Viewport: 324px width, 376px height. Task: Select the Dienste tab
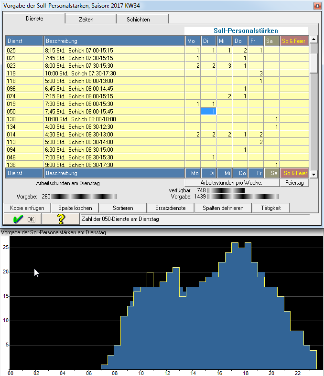pyautogui.click(x=34, y=19)
